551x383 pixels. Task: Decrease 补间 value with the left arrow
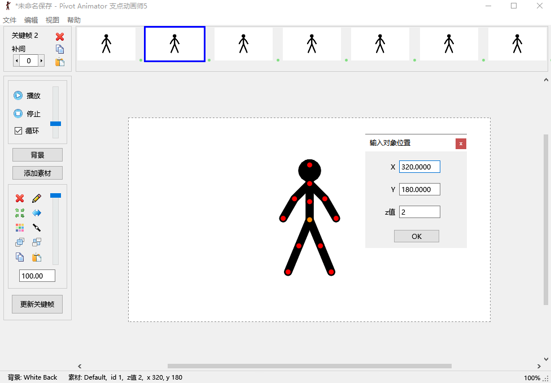[x=16, y=60]
